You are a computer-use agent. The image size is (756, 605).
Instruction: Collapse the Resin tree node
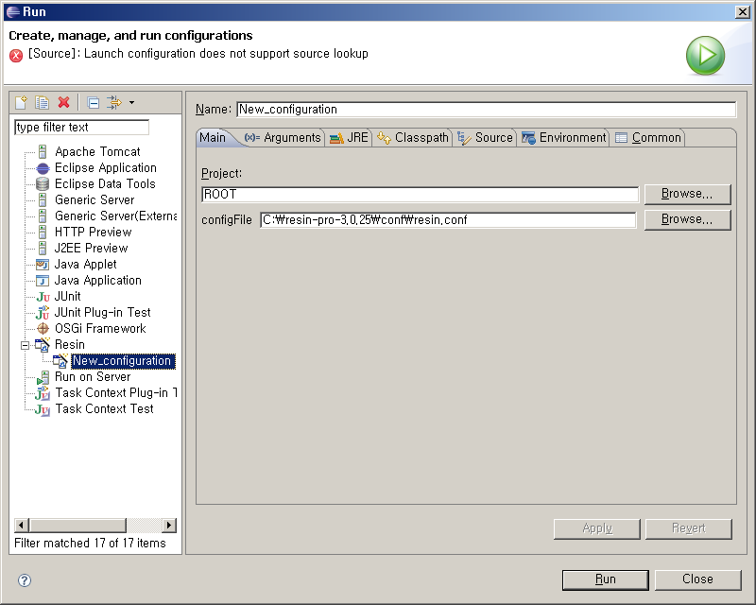tap(26, 345)
